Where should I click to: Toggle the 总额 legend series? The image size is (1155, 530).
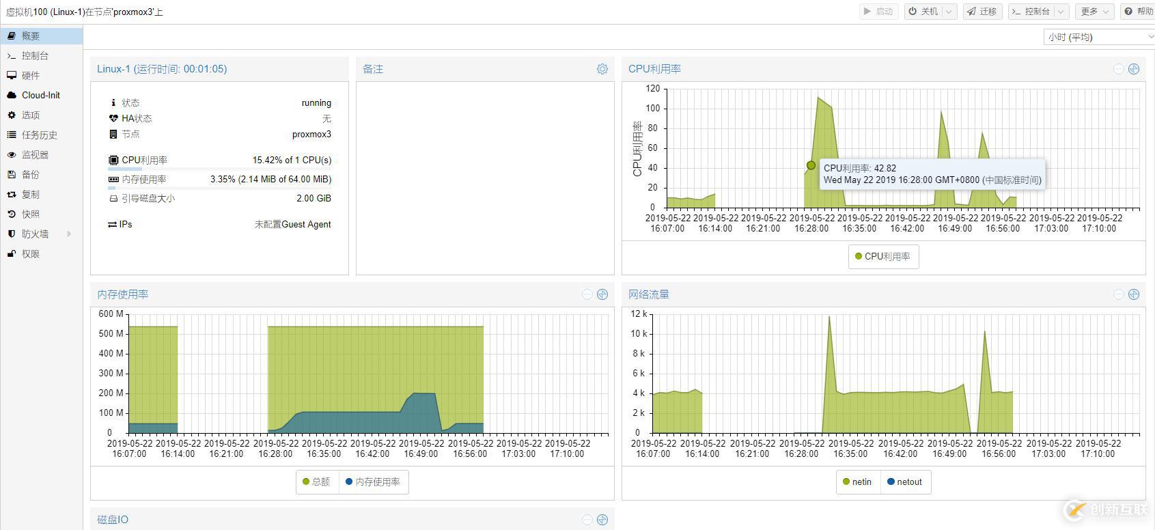click(317, 482)
